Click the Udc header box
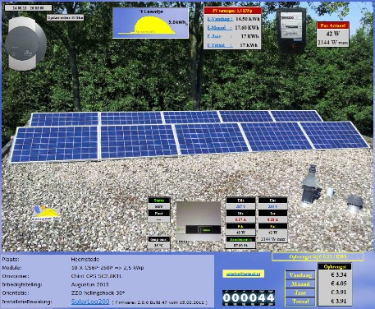Viewport: 375px width, 309px height. (240, 201)
